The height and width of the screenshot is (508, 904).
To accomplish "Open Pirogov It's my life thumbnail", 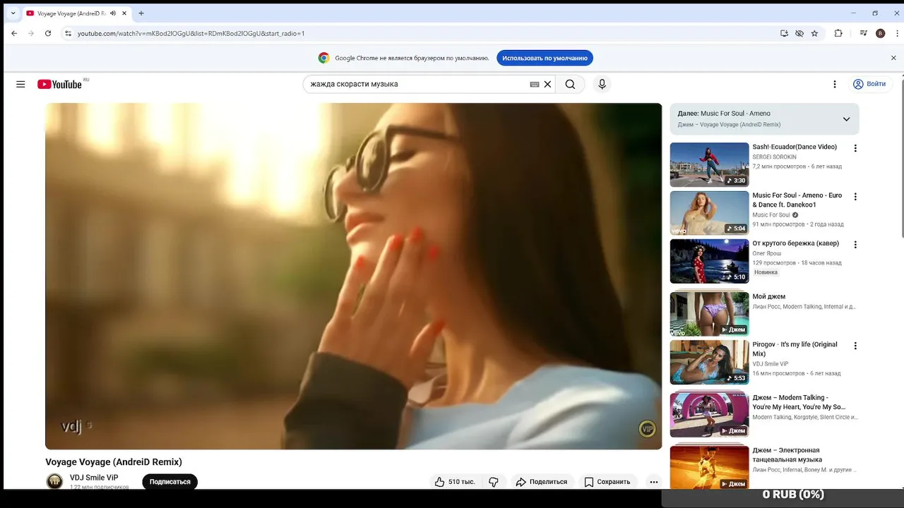I will pos(709,362).
